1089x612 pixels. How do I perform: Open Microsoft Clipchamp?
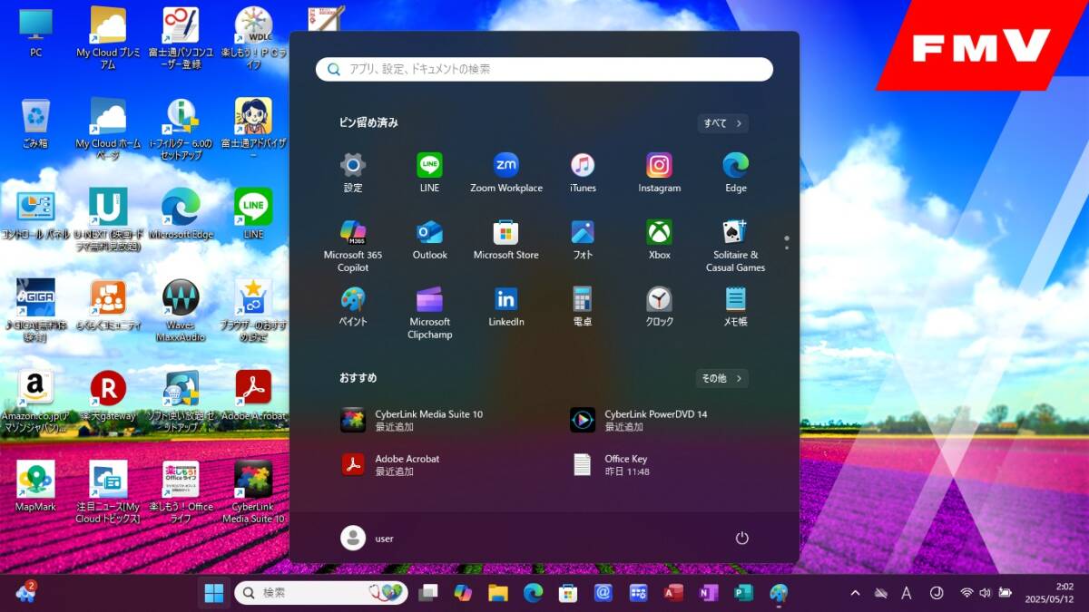click(429, 313)
